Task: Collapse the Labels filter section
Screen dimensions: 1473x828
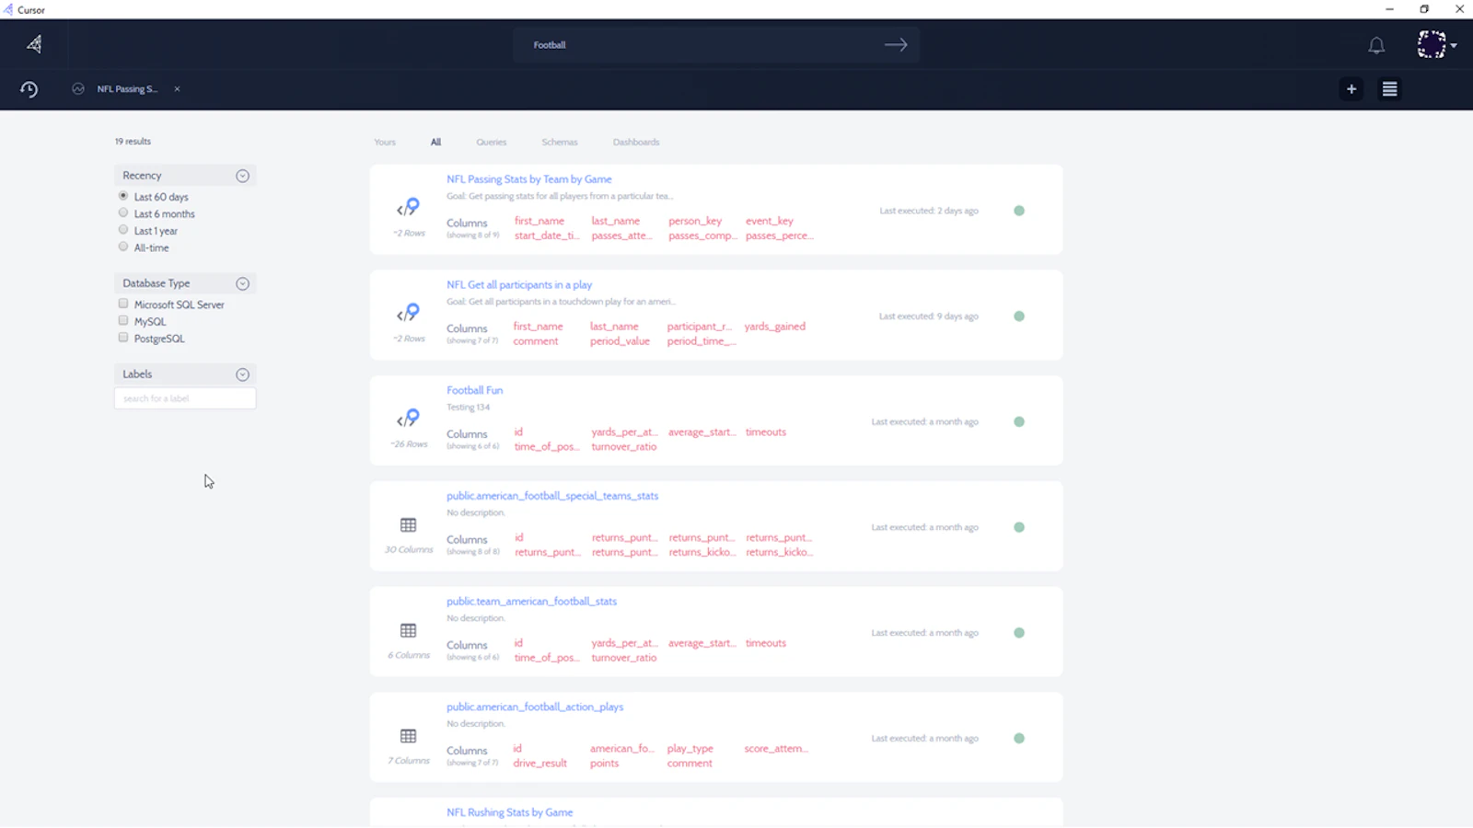Action: [x=242, y=374]
